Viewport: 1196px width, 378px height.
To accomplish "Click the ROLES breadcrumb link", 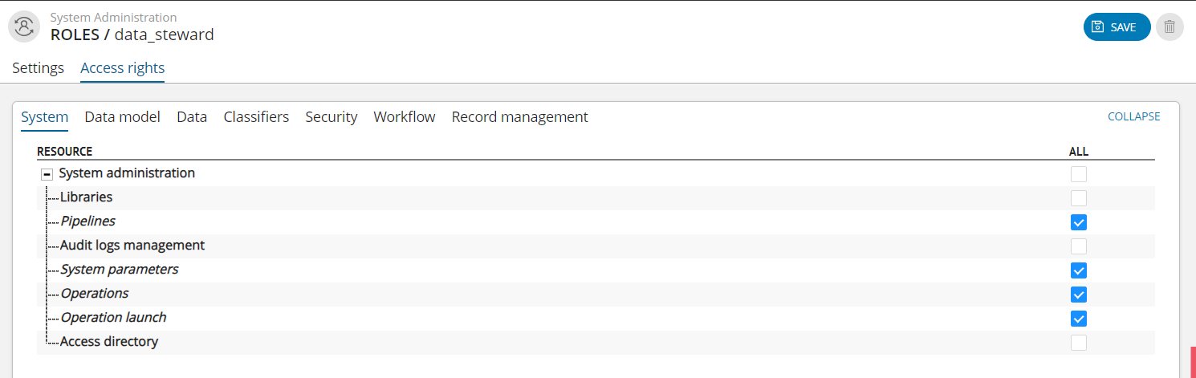I will point(75,35).
